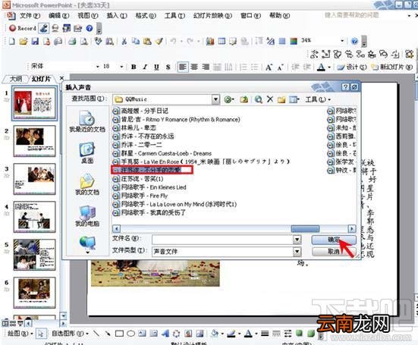Toggle center text alignment
Screen dimensions: 418x345
click(x=194, y=67)
